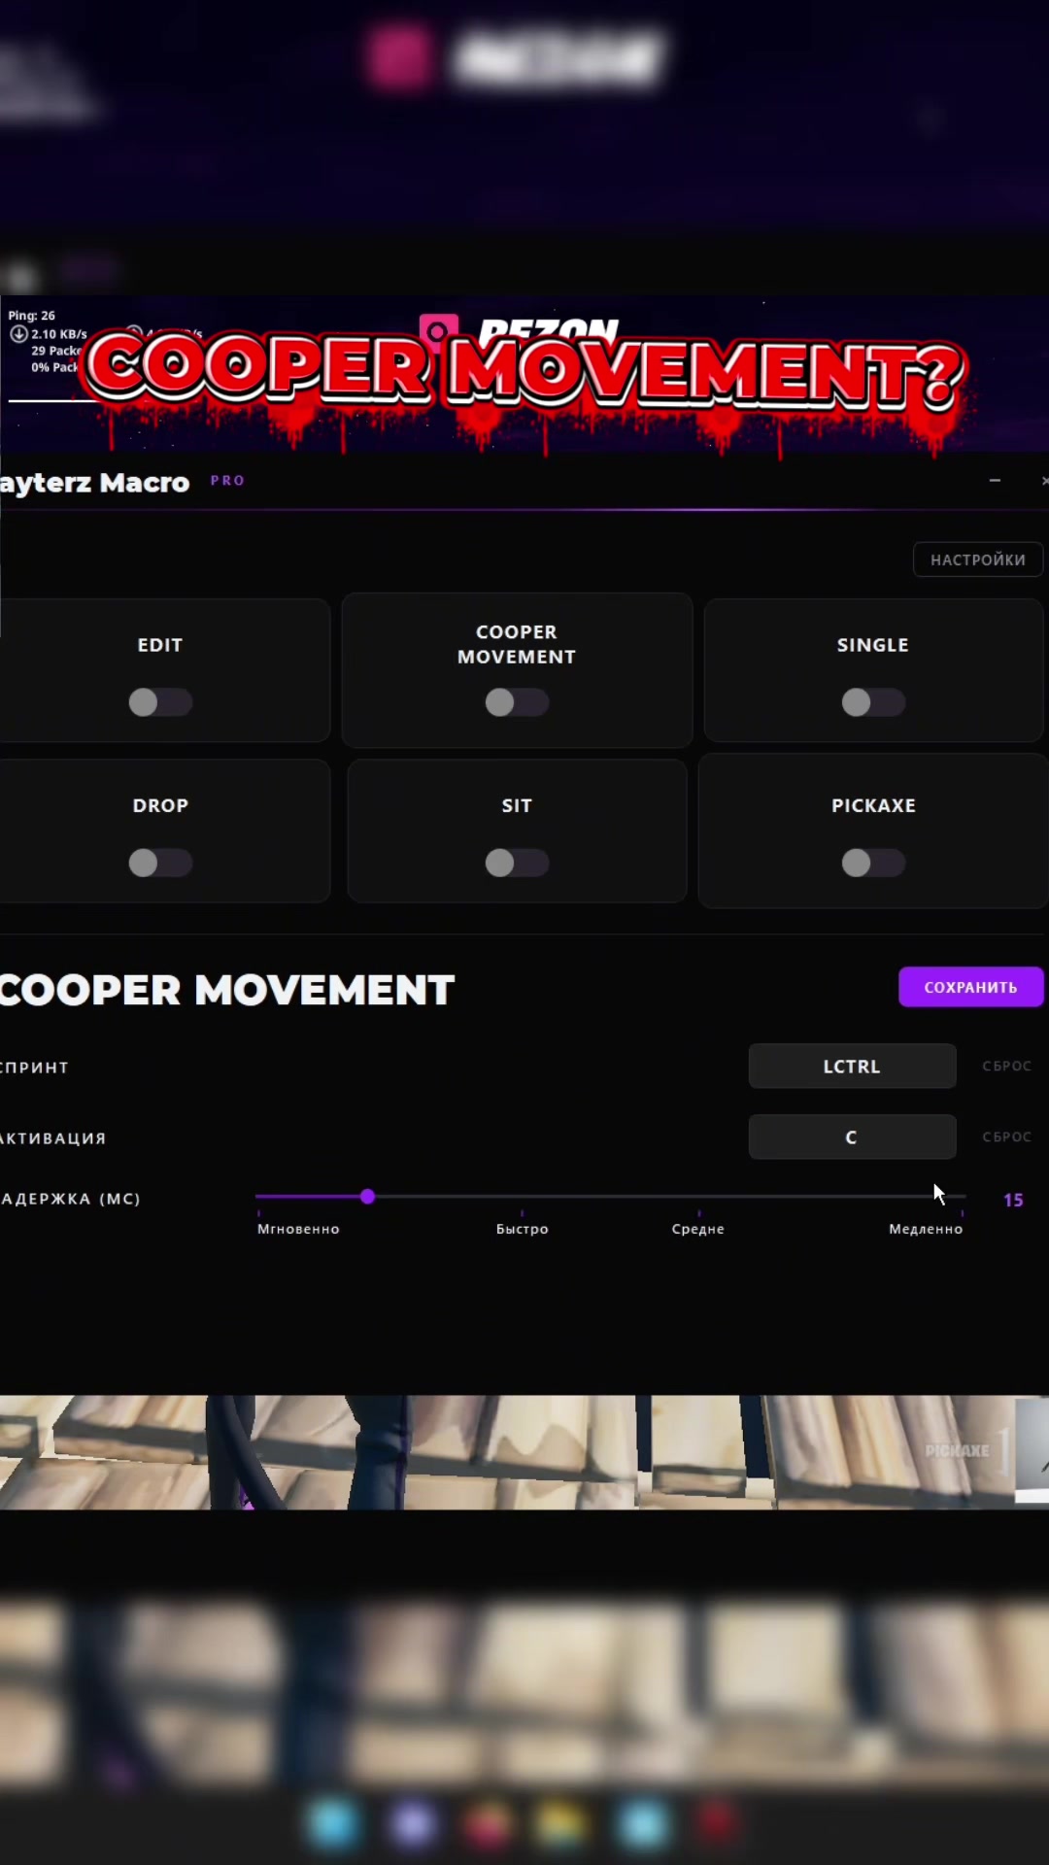Viewport: 1049px width, 1865px height.
Task: Select the COOPER MOVEMENT macro card
Action: point(517,670)
